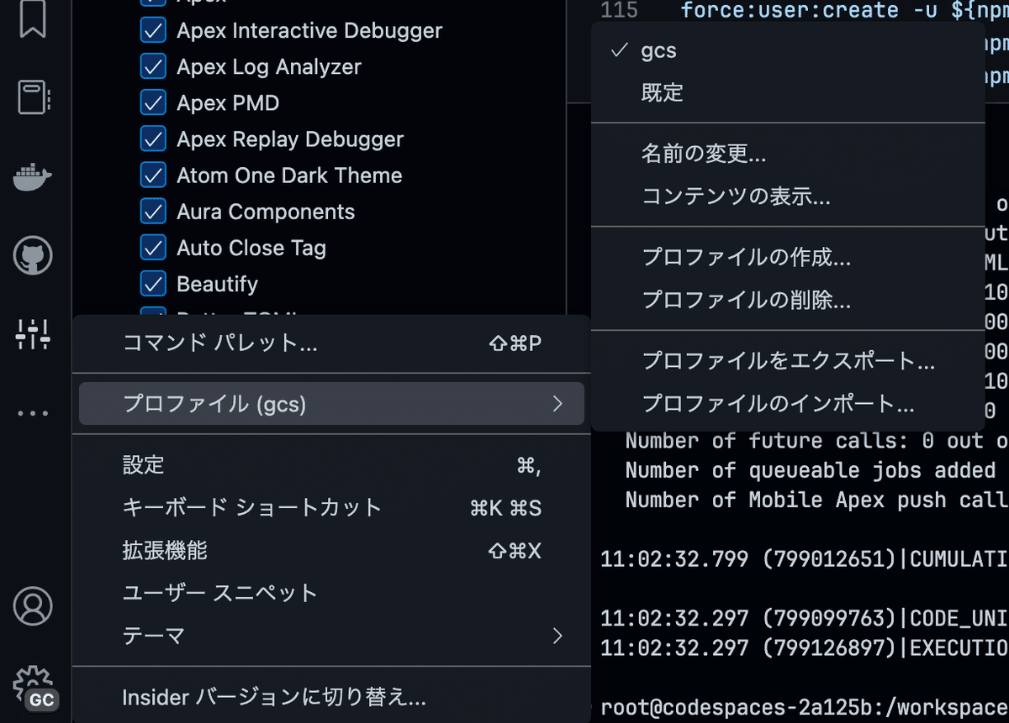Viewport: 1009px width, 723px height.
Task: Click 'Number of Mobile Apex push' line
Action: [x=816, y=500]
